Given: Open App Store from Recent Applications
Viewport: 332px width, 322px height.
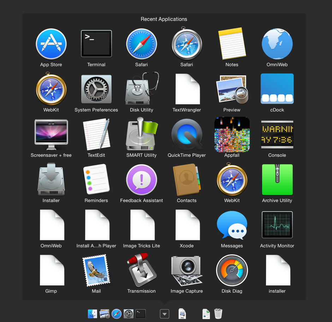Looking at the screenshot, I should coord(51,44).
